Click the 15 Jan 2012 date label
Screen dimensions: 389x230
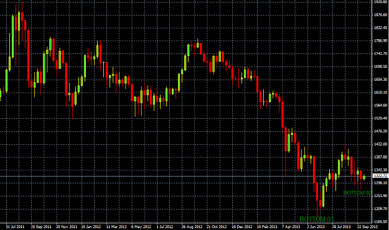click(91, 226)
